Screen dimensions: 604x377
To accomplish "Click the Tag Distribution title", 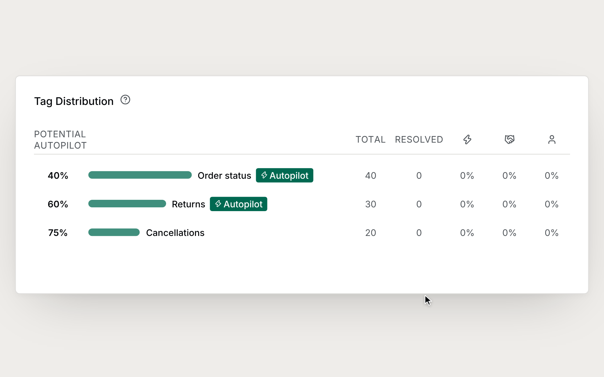I will (x=74, y=101).
